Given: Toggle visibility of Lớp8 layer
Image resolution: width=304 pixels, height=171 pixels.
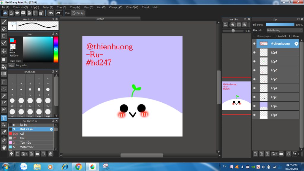Looking at the screenshot, I should click(254, 52).
